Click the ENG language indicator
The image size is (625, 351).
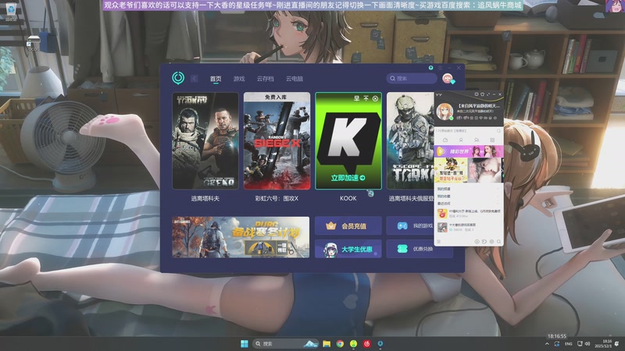(569, 344)
